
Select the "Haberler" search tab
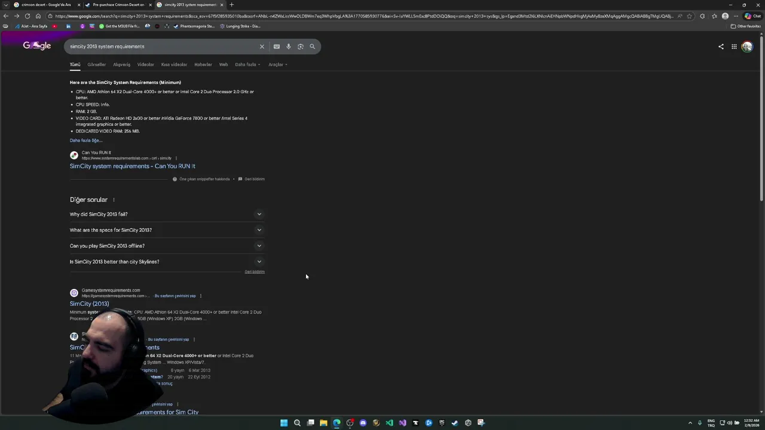(x=203, y=64)
